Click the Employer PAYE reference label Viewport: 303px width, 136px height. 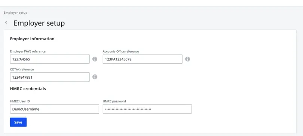click(x=28, y=51)
